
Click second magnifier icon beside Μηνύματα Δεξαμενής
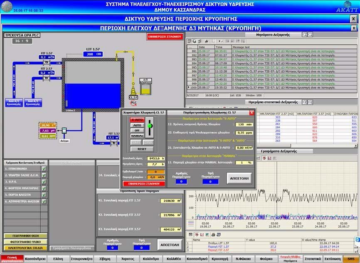point(310,34)
